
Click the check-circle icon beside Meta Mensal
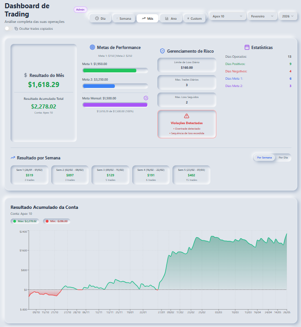(146, 98)
